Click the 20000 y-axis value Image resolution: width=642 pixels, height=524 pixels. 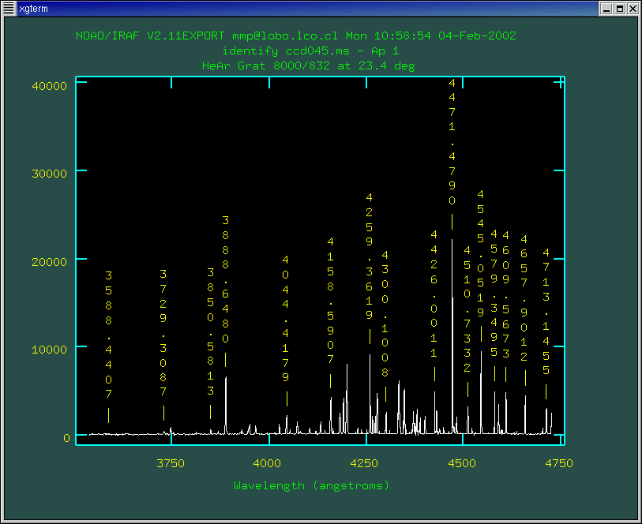49,262
